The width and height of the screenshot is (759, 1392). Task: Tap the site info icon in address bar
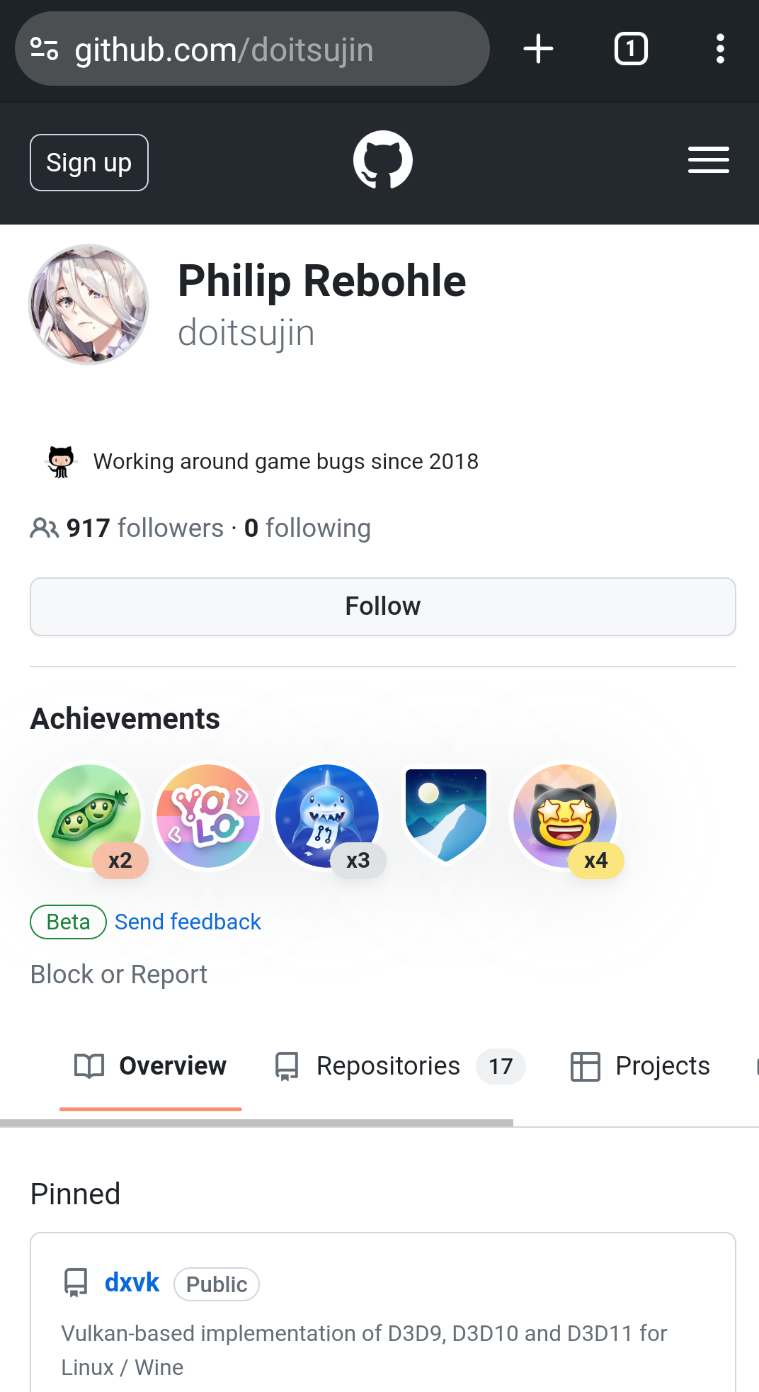44,49
